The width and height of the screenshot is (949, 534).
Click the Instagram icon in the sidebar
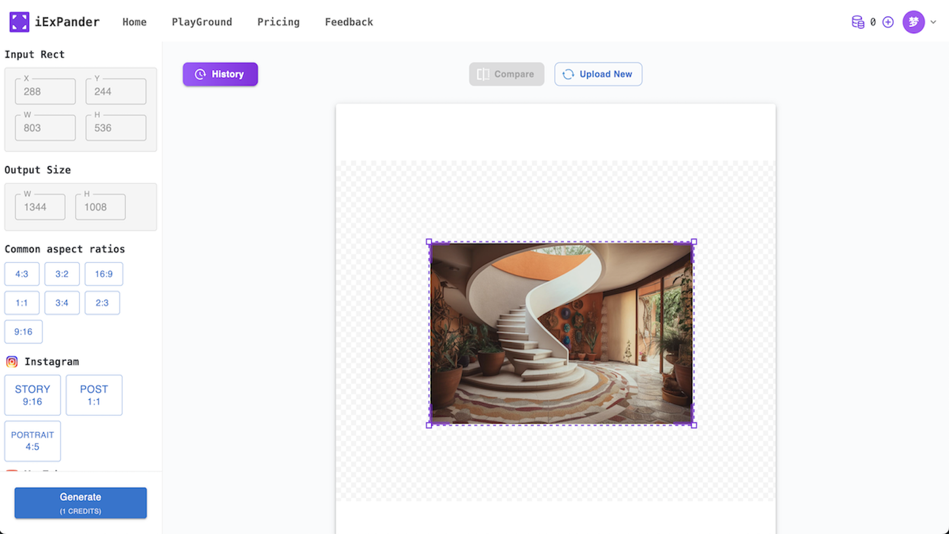(11, 361)
